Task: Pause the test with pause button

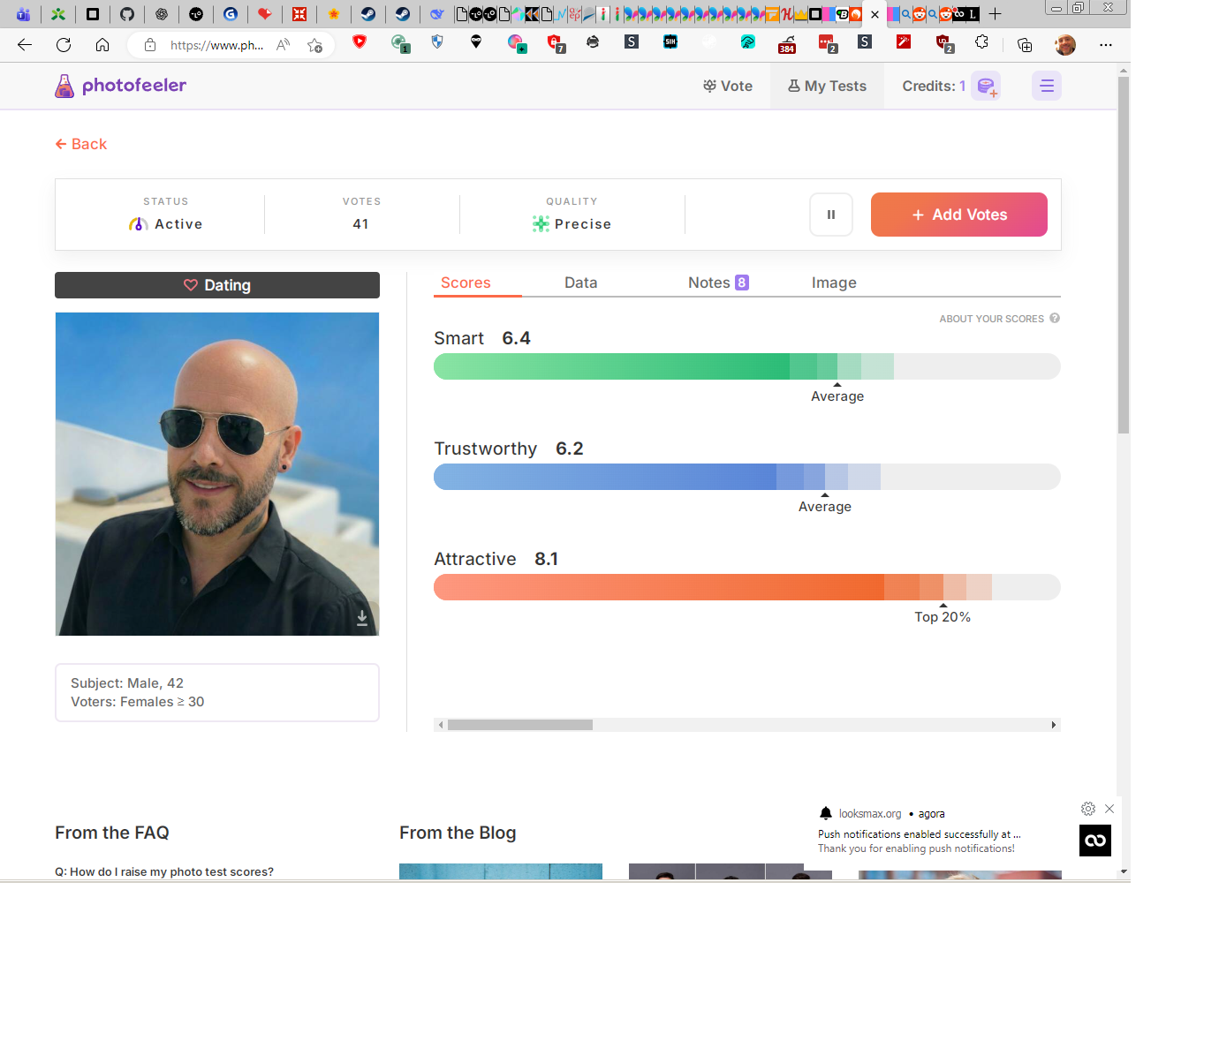Action: point(830,215)
